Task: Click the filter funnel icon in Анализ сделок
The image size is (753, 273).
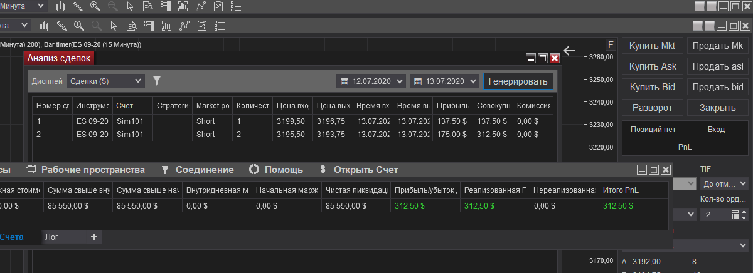Action: tap(157, 81)
